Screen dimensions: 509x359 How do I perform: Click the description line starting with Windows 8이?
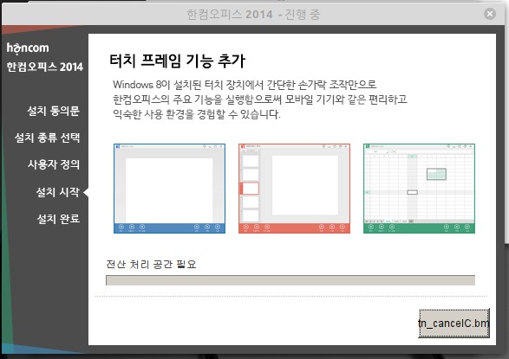[x=245, y=85]
